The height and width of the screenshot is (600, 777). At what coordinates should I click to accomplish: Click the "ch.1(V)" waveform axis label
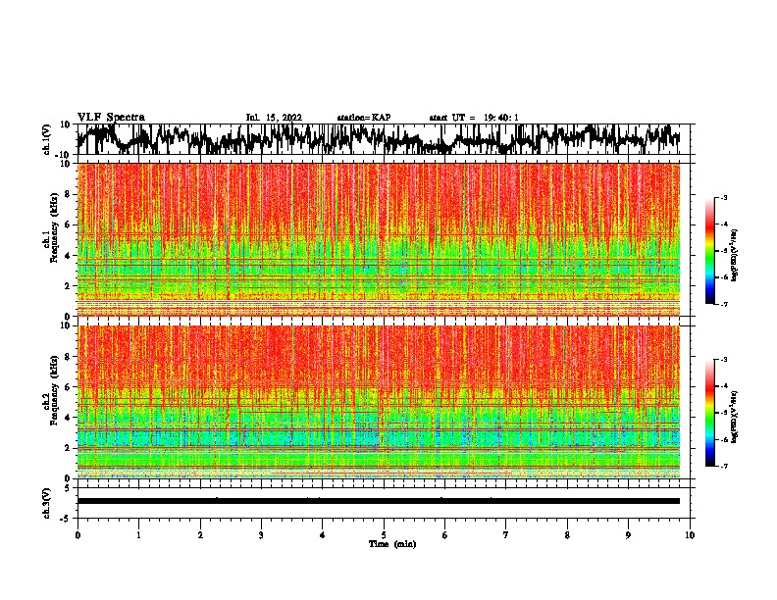point(47,139)
